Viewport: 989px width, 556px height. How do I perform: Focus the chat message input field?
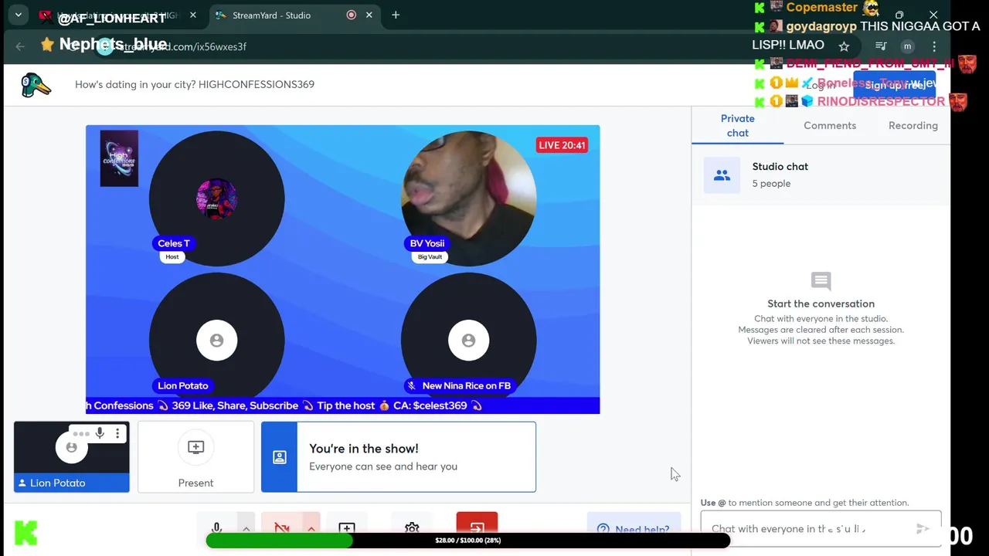(x=807, y=529)
